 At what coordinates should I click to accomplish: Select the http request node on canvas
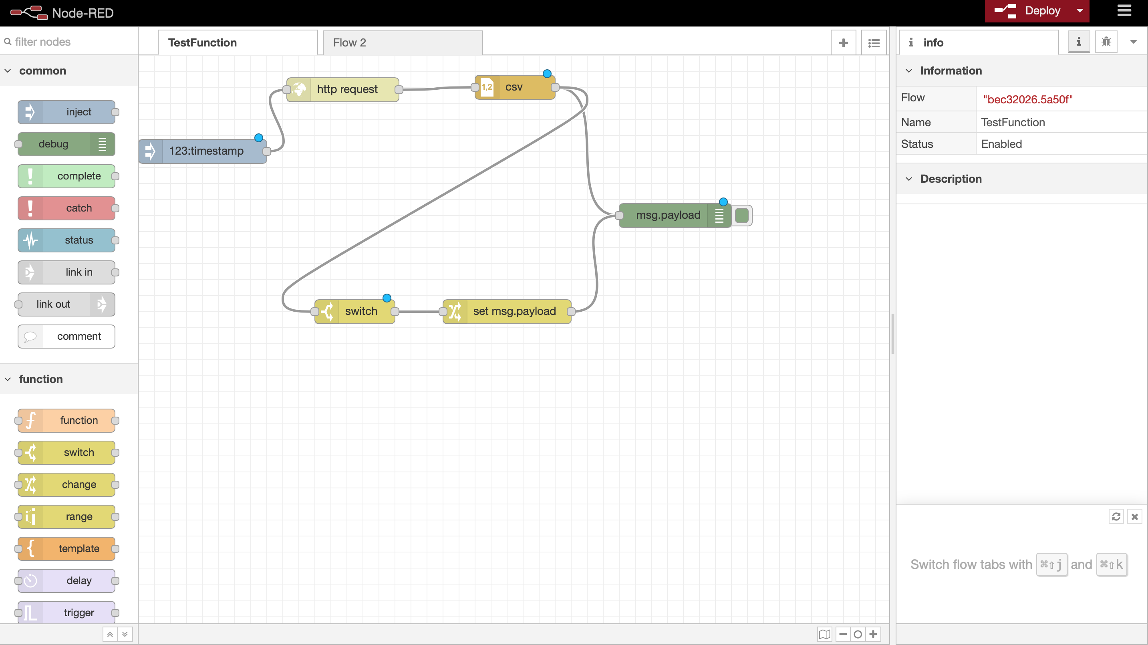pos(343,90)
